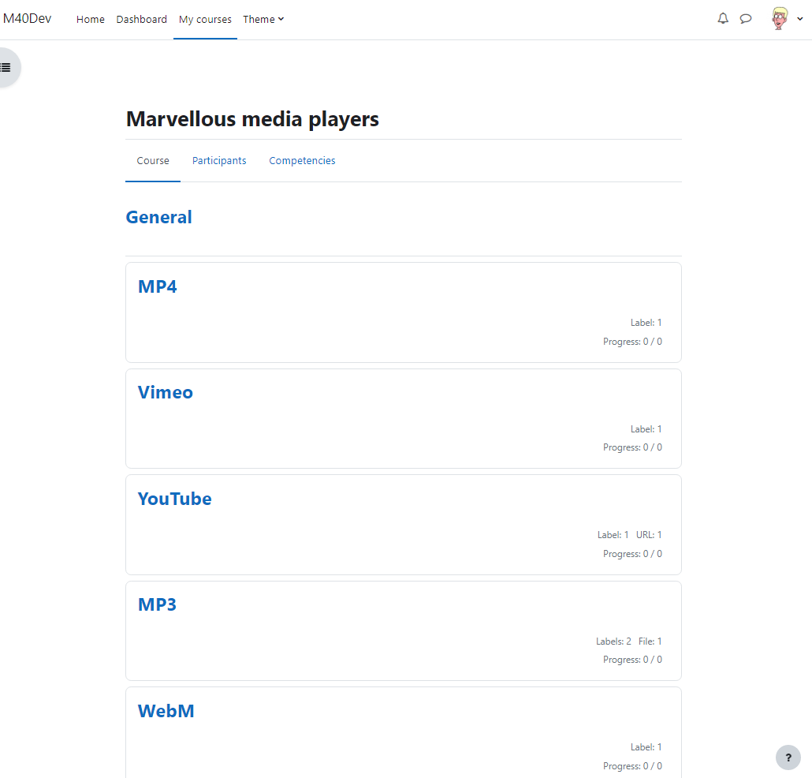The width and height of the screenshot is (812, 778).
Task: Go to the Home navigation item
Action: tap(91, 19)
